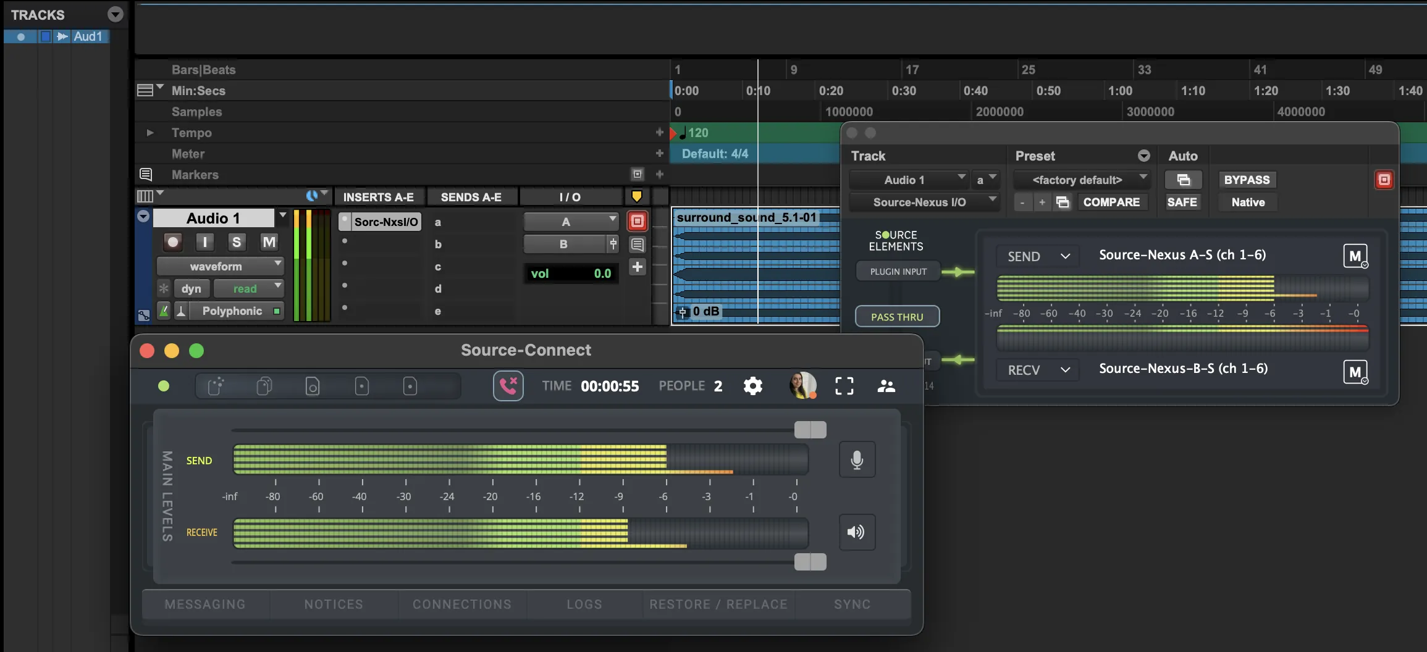This screenshot has height=652, width=1427.
Task: Select the previous preset with minus button
Action: (x=1022, y=202)
